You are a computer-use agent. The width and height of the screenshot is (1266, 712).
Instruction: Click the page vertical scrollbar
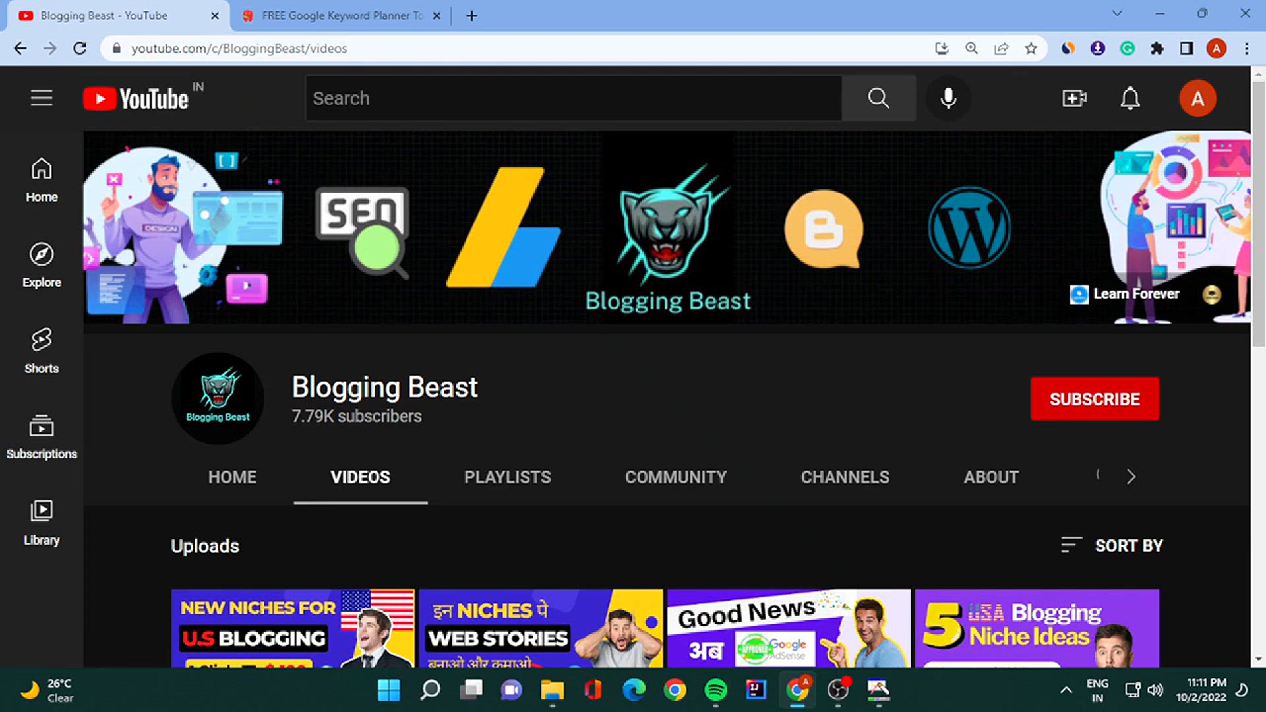1258,214
